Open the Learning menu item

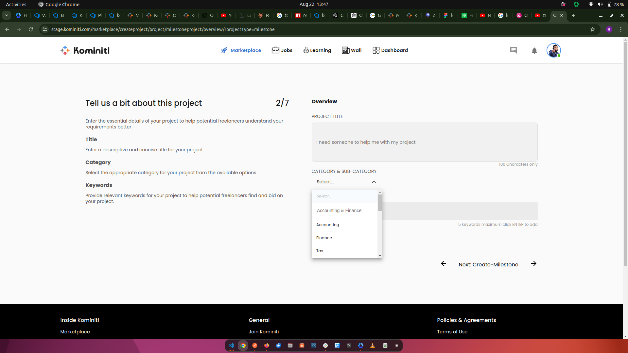[317, 50]
